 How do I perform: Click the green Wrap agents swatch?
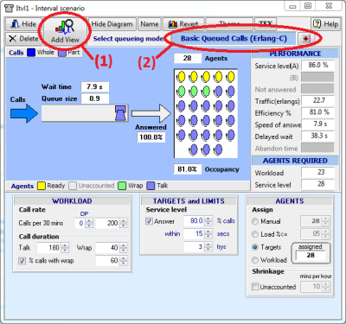122,186
